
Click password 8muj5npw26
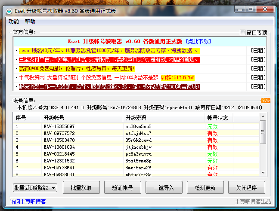(x=139, y=168)
